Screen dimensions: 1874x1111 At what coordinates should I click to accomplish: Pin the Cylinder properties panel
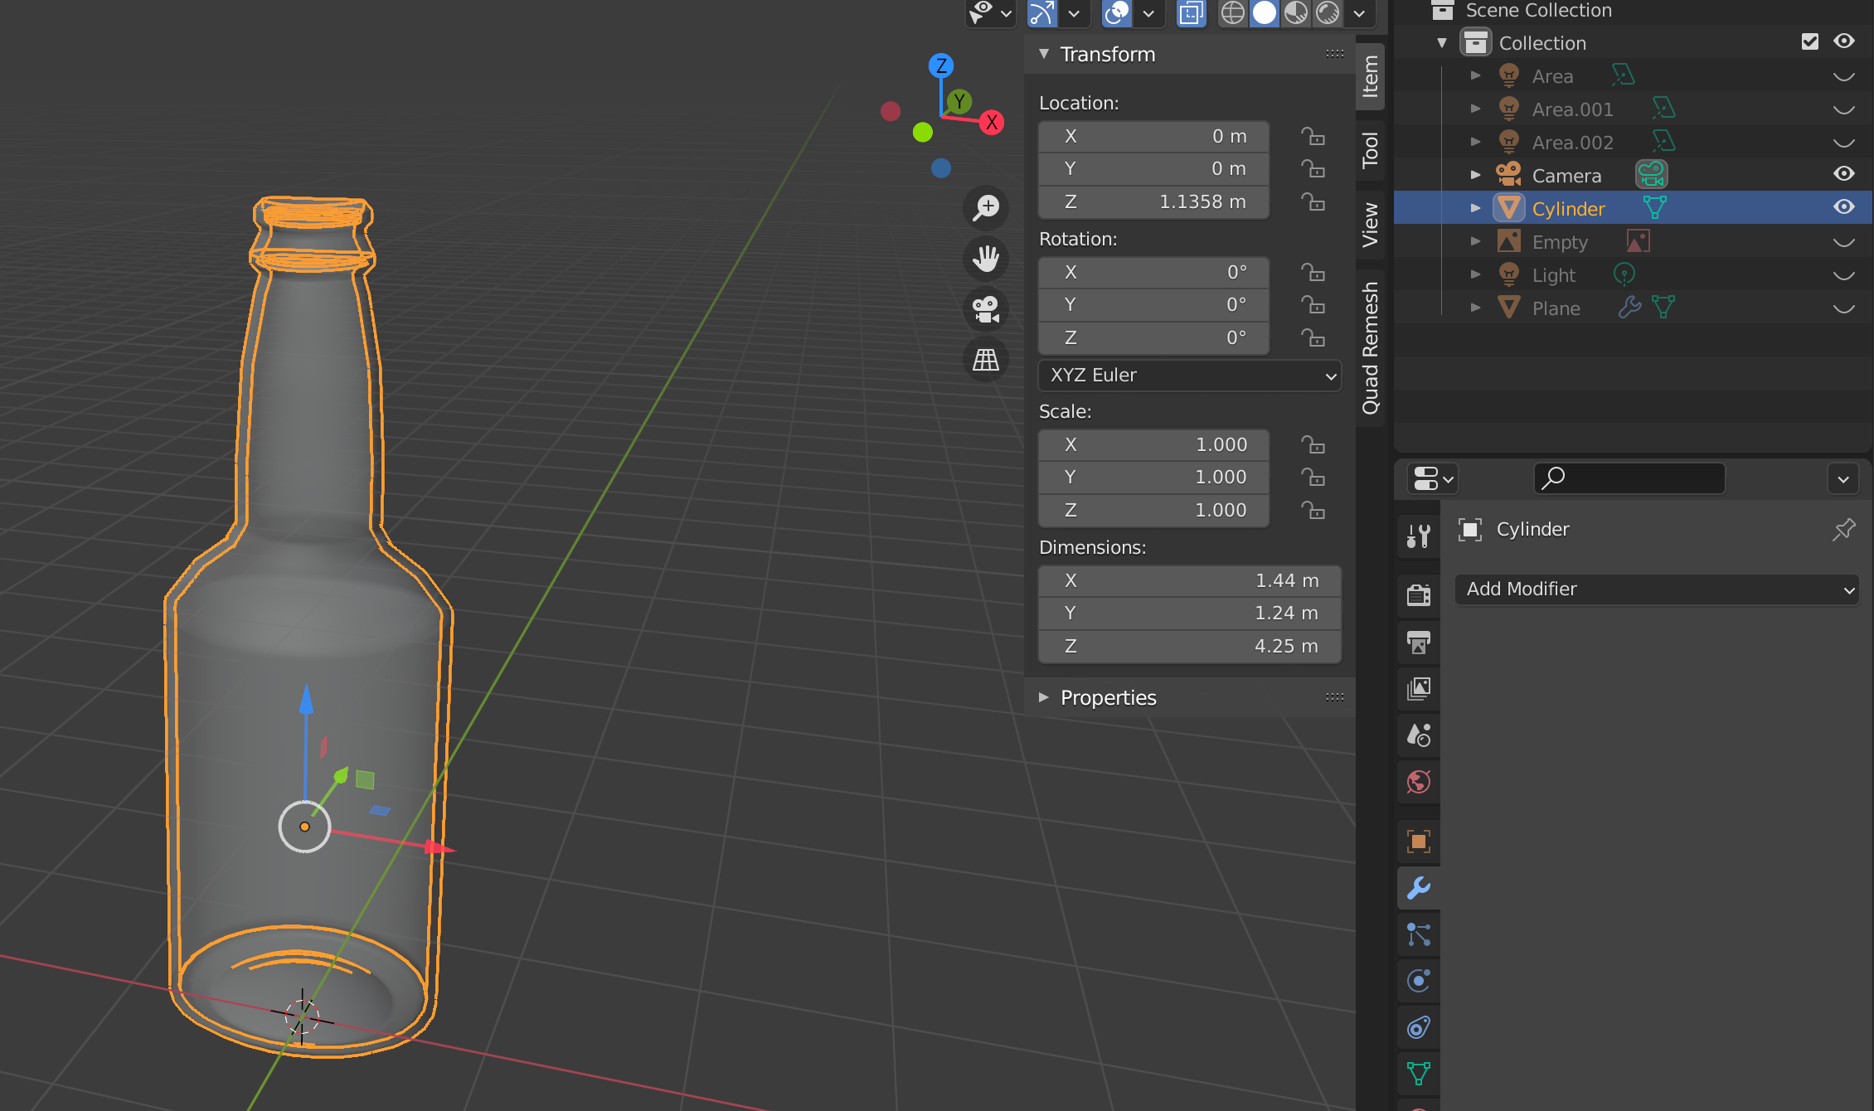(1843, 529)
